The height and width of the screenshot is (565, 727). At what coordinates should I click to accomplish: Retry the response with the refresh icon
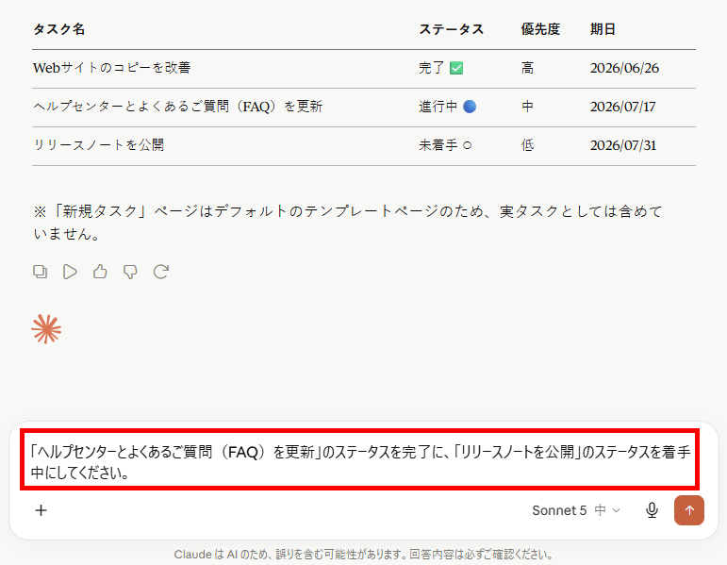161,272
